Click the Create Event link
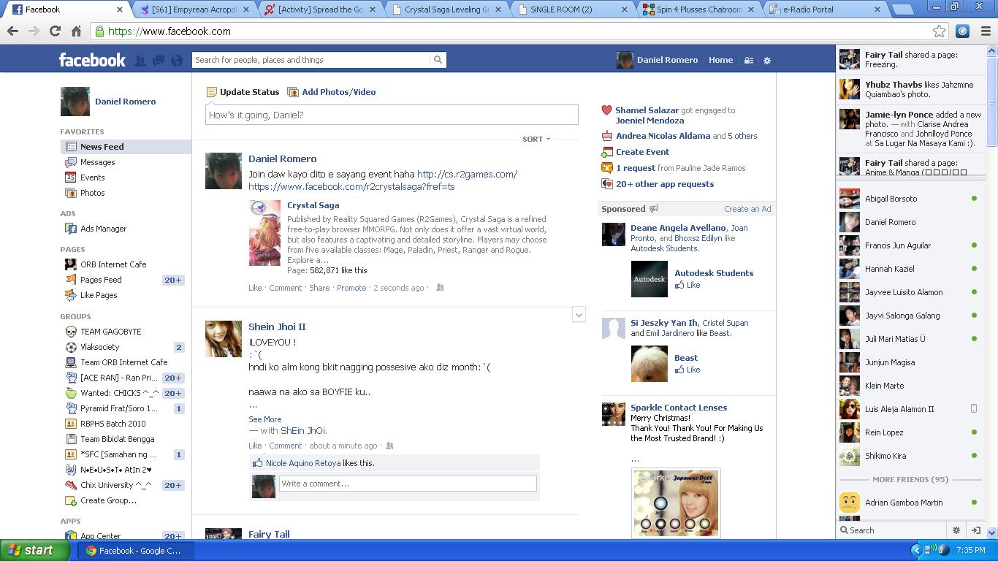The width and height of the screenshot is (998, 561). pos(642,152)
